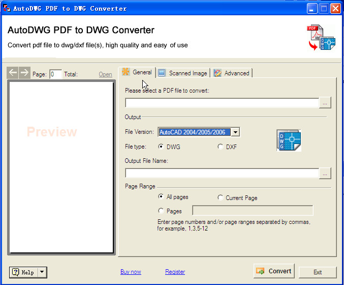Go to next page with right arrow
The height and width of the screenshot is (285, 344).
(x=24, y=72)
